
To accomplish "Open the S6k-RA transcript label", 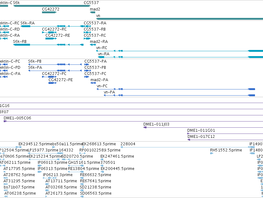I will click(28, 23).
